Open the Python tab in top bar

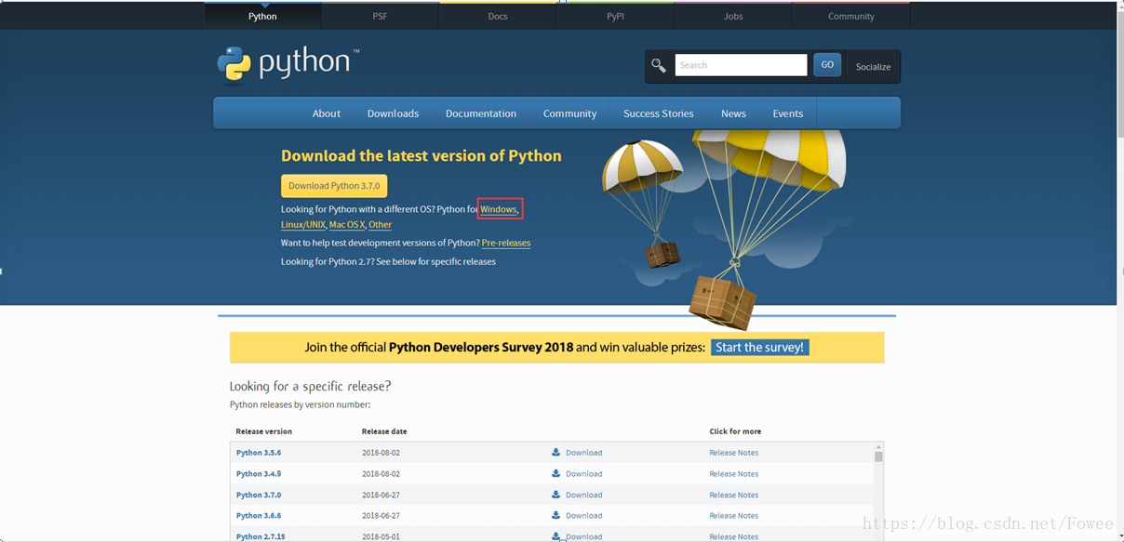click(262, 16)
